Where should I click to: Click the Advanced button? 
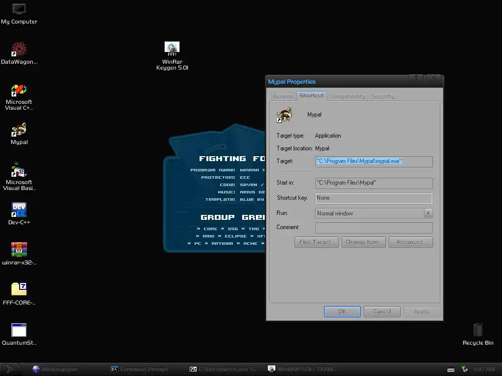click(x=410, y=242)
